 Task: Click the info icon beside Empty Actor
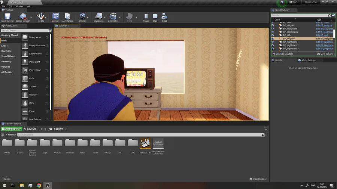pos(47,37)
